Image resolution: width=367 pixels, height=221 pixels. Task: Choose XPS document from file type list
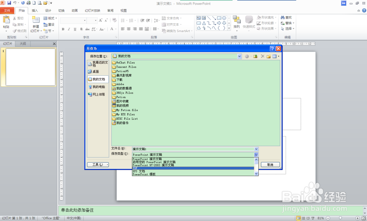(x=193, y=171)
